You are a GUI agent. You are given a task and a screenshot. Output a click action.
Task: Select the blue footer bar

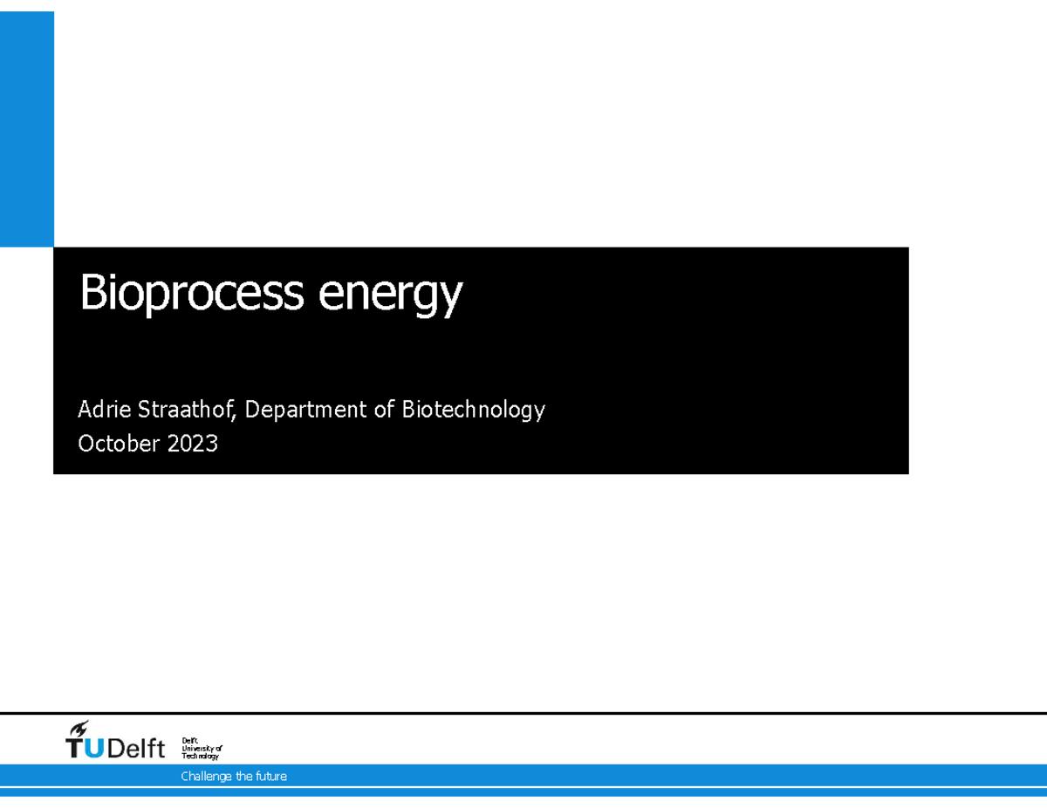point(523,776)
